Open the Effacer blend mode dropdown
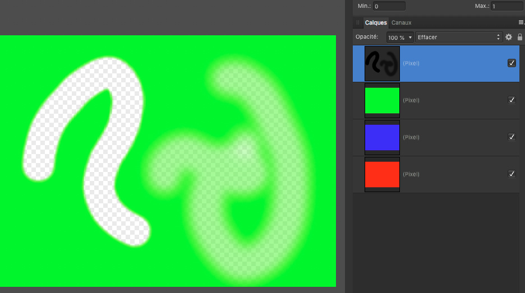This screenshot has height=293, width=525. click(458, 37)
